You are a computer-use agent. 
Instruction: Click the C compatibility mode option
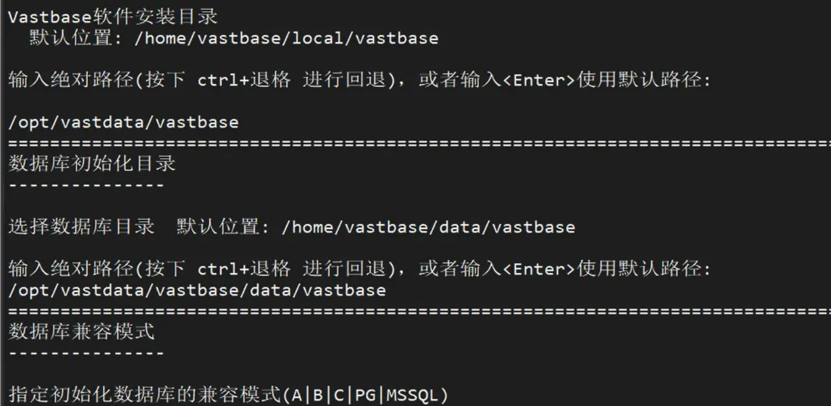point(339,395)
